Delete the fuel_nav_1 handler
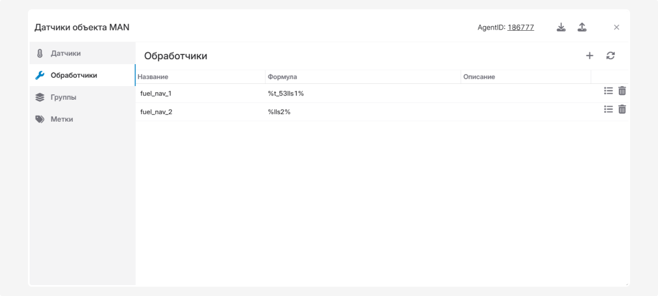This screenshot has width=658, height=296. [x=622, y=91]
